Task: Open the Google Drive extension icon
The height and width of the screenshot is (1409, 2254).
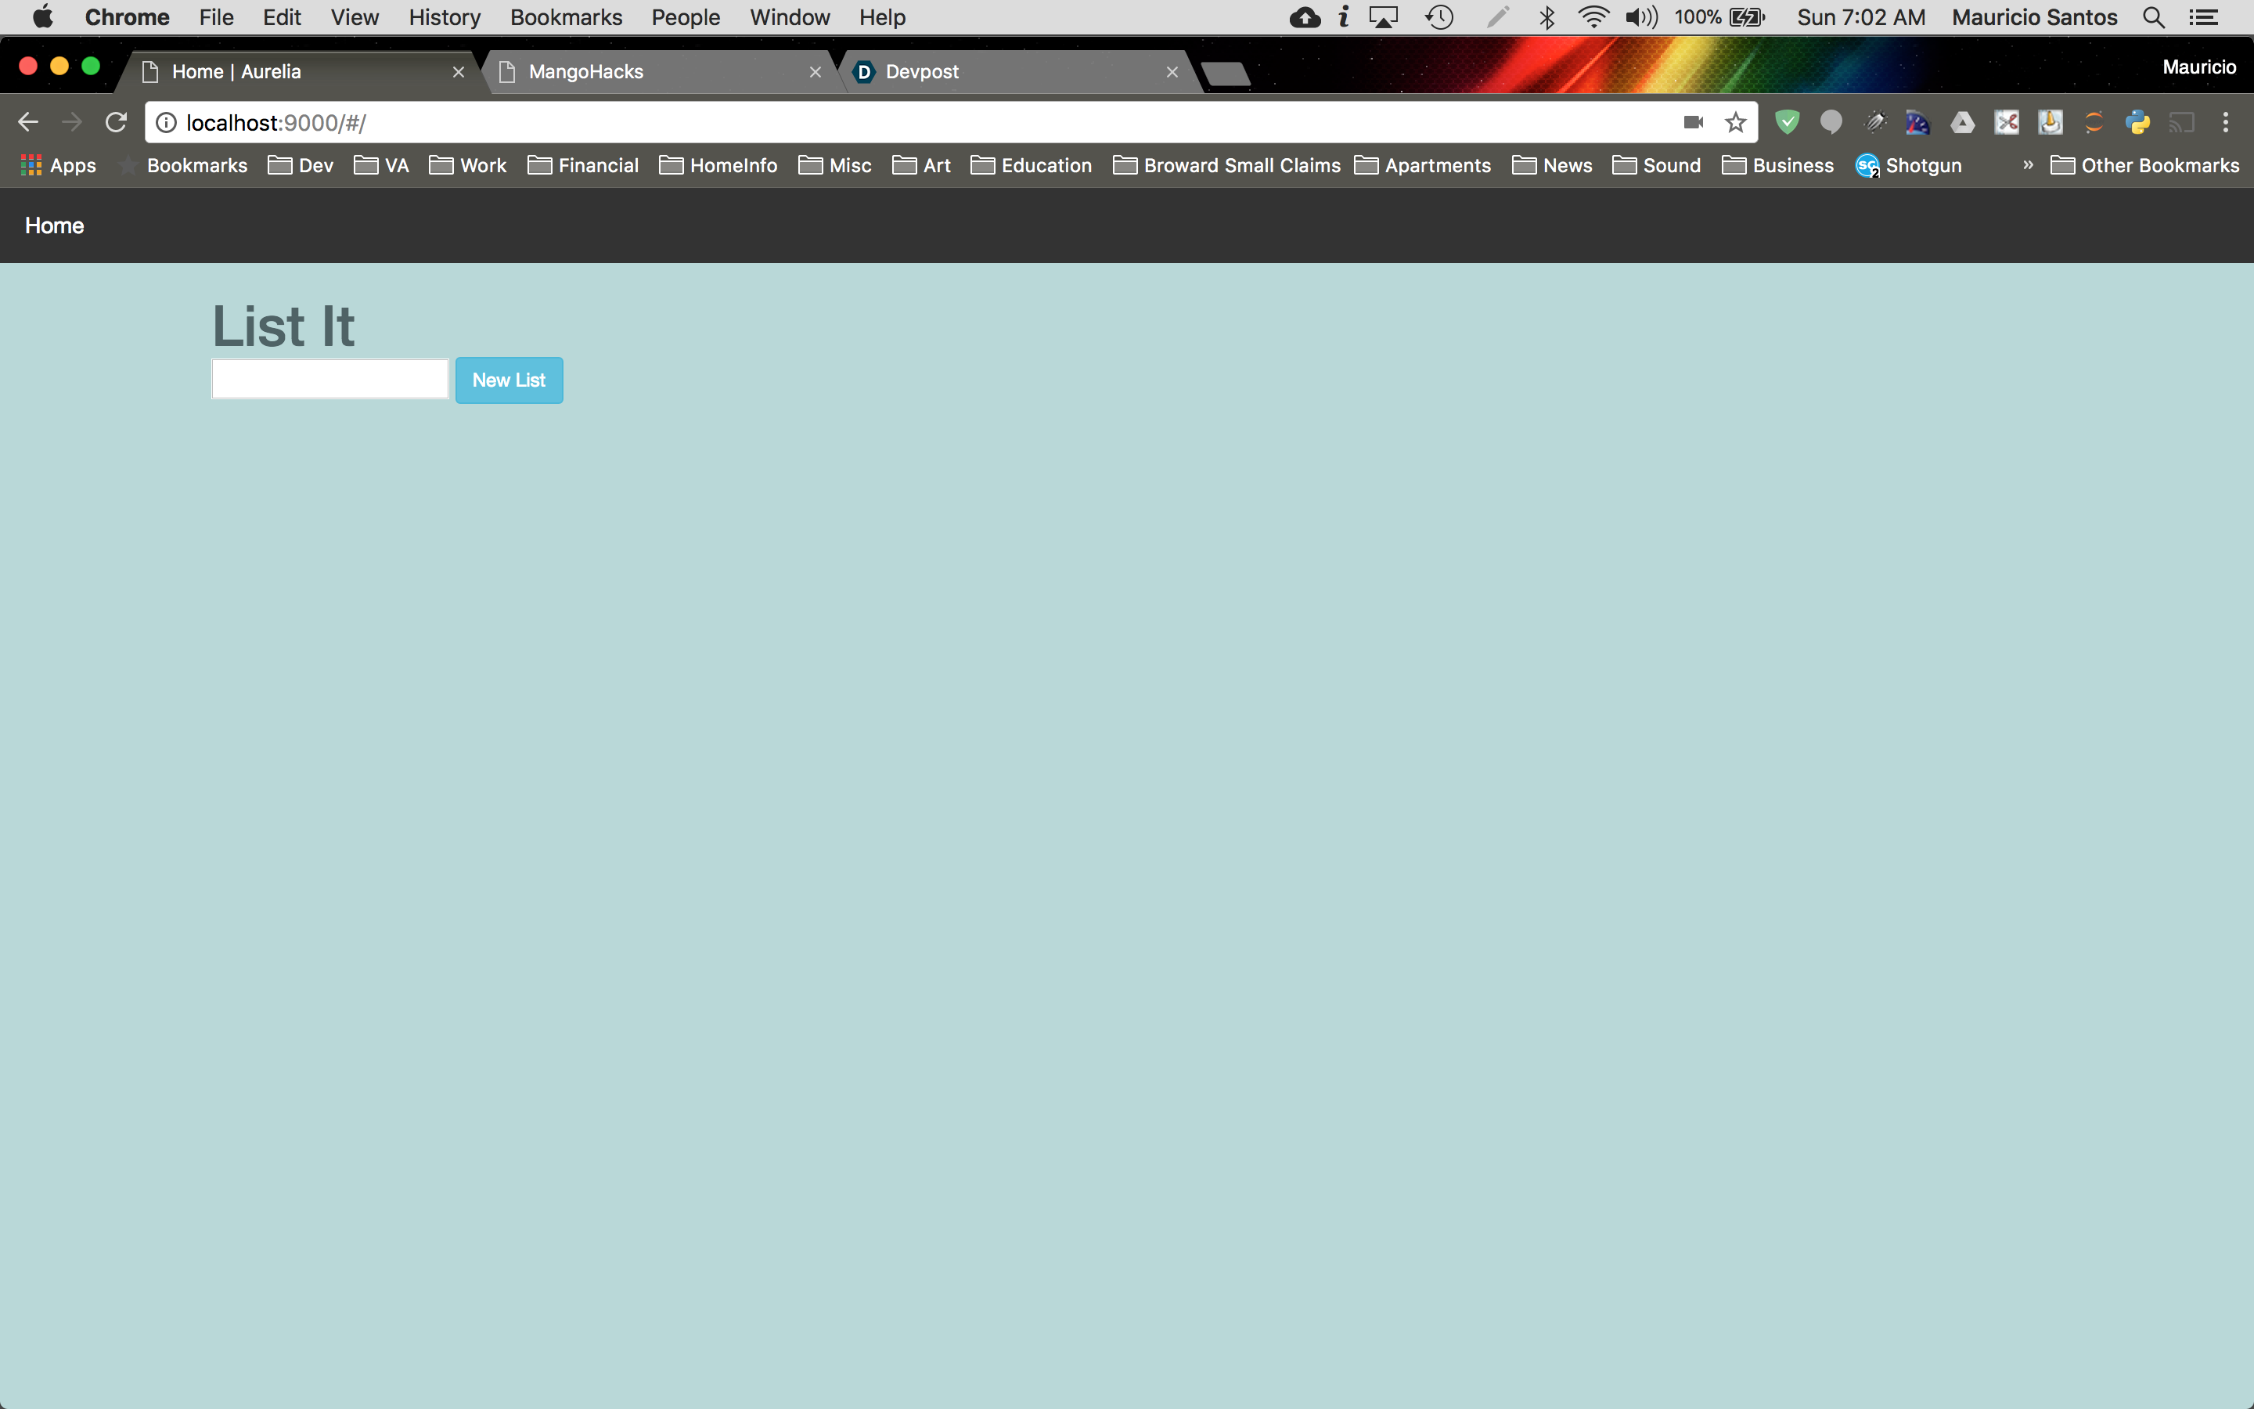Action: 1963,122
